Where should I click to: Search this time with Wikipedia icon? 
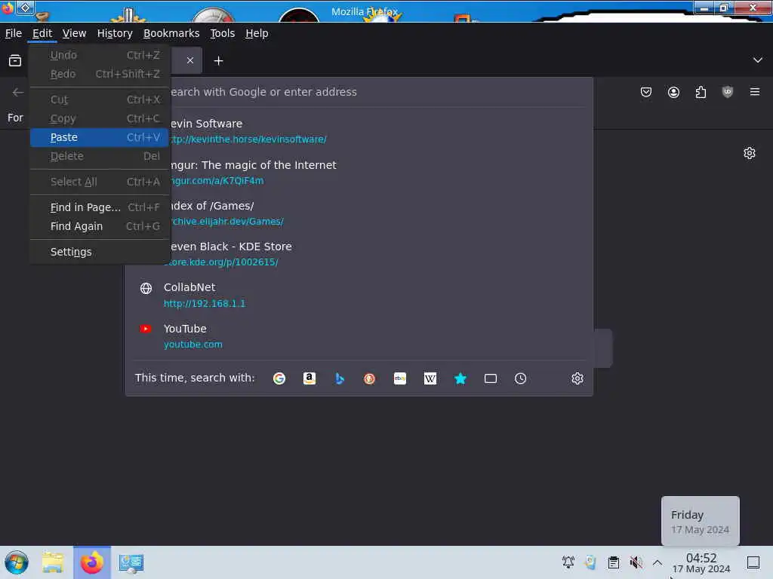pyautogui.click(x=430, y=378)
